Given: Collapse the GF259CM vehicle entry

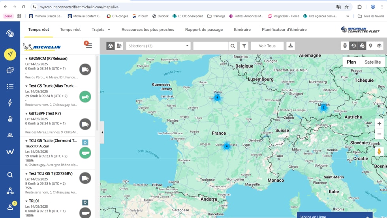Looking at the screenshot, I should pyautogui.click(x=26, y=59).
